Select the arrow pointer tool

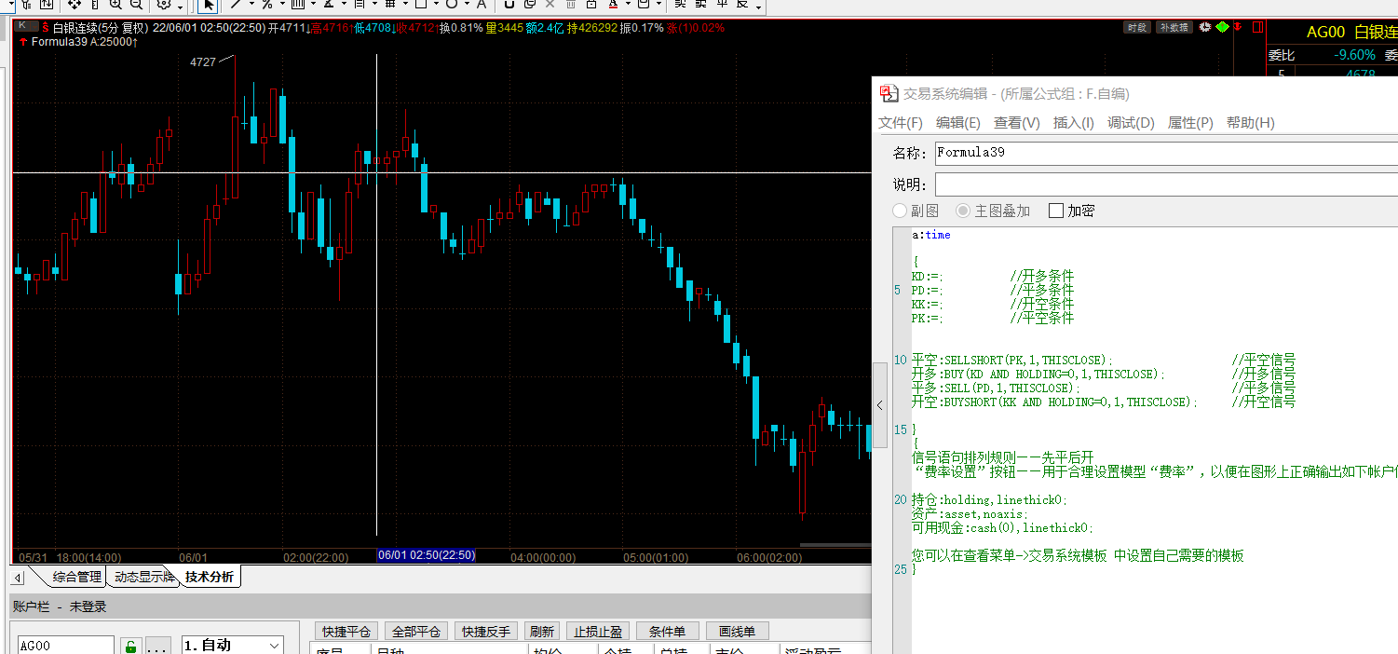[x=210, y=5]
